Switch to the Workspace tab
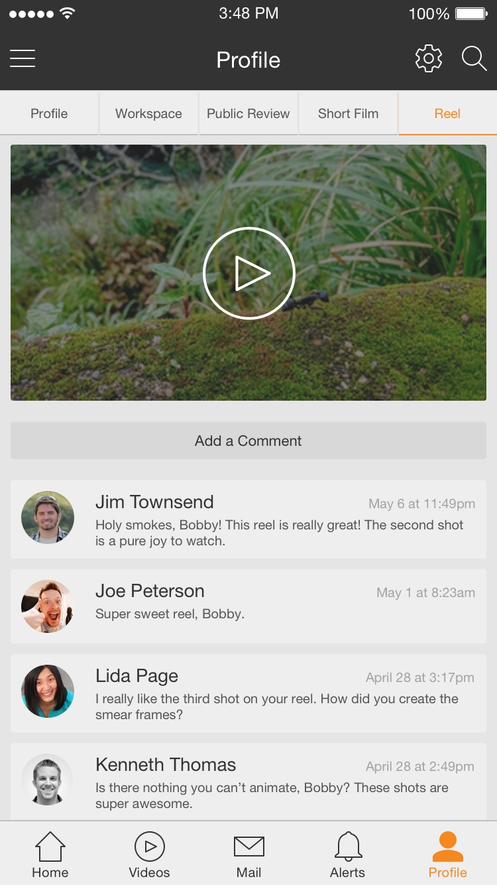 pos(149,113)
